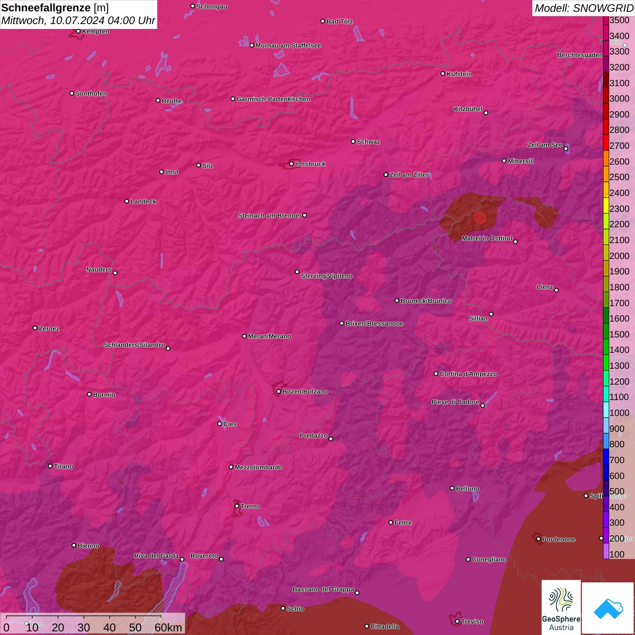Select the 'Riva del Garda' label

(x=156, y=556)
